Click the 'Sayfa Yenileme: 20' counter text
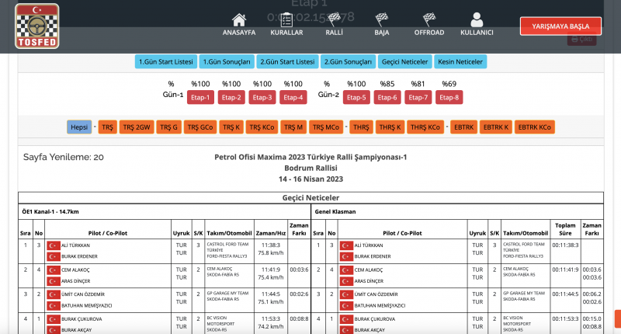The image size is (621, 334). point(64,158)
